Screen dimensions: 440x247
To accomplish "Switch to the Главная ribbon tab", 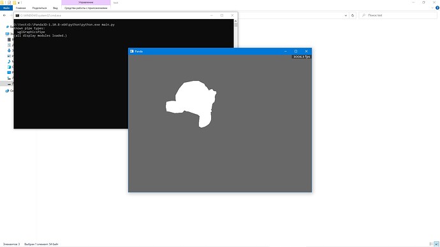I will (21, 8).
